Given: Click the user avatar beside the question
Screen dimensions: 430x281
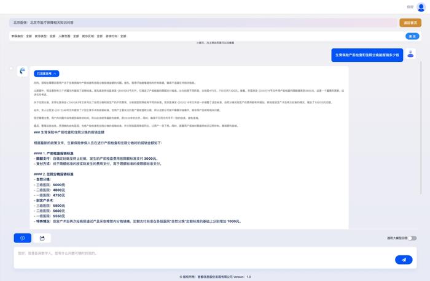Looking at the screenshot, I should [x=410, y=54].
